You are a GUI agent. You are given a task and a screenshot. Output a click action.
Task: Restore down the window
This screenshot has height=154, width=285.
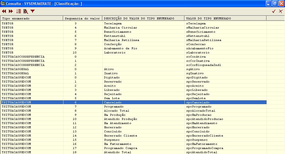click(274, 4)
